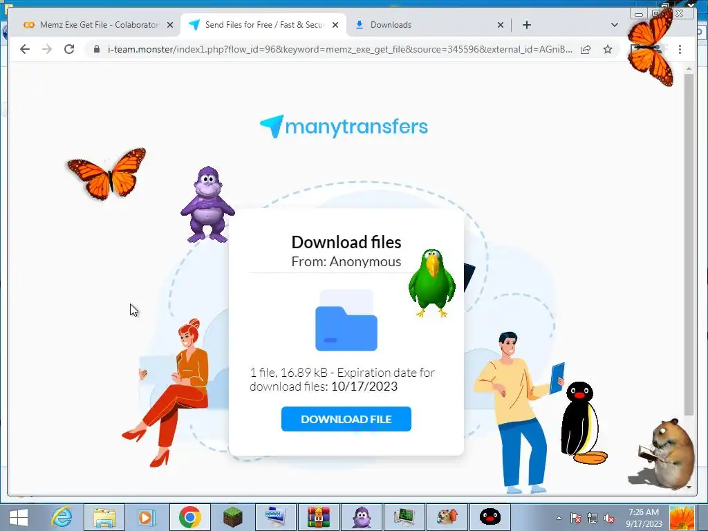The height and width of the screenshot is (531, 708).
Task: Open the network status tray icon
Action: click(592, 518)
